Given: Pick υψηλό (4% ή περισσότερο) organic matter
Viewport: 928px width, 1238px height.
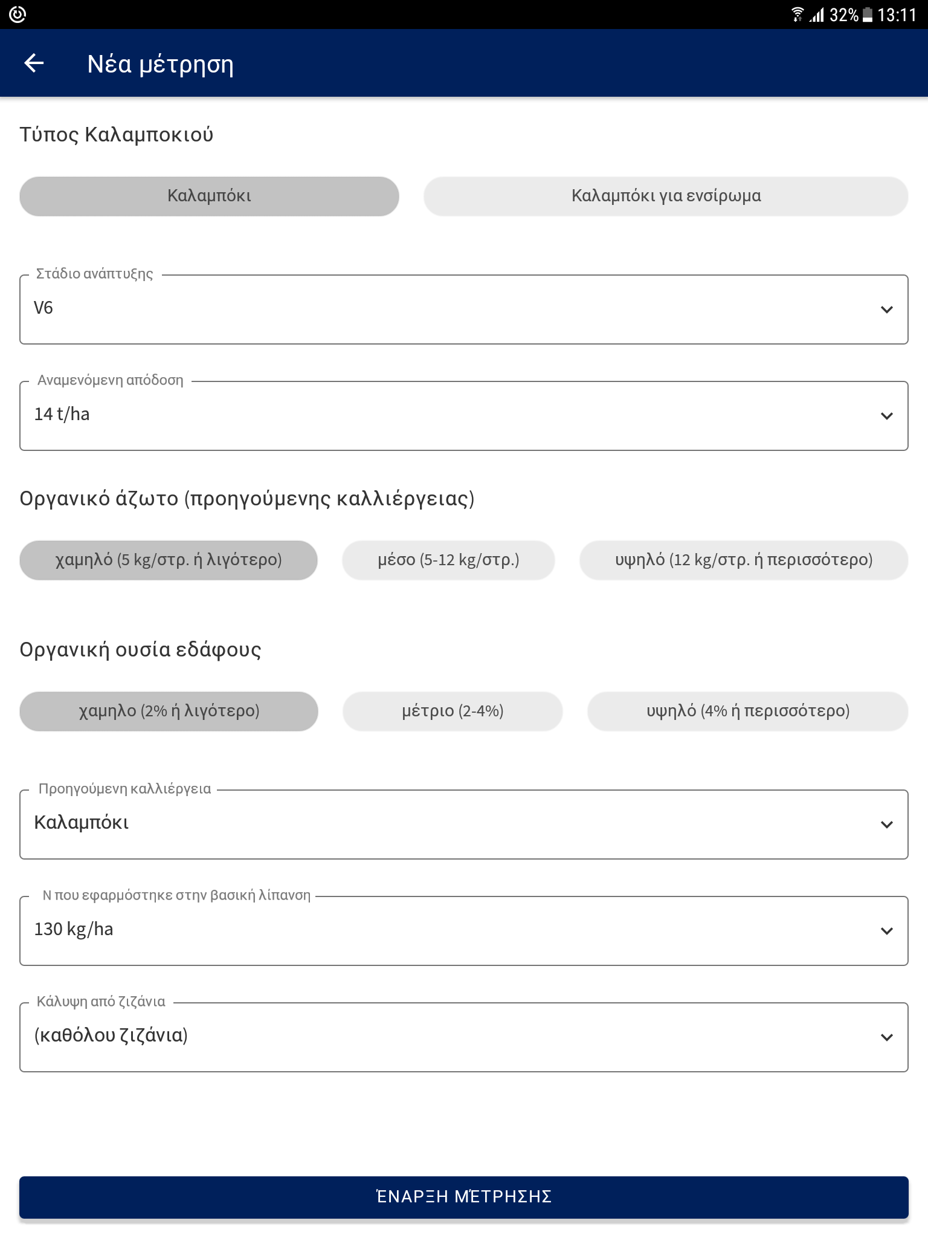Looking at the screenshot, I should click(747, 711).
